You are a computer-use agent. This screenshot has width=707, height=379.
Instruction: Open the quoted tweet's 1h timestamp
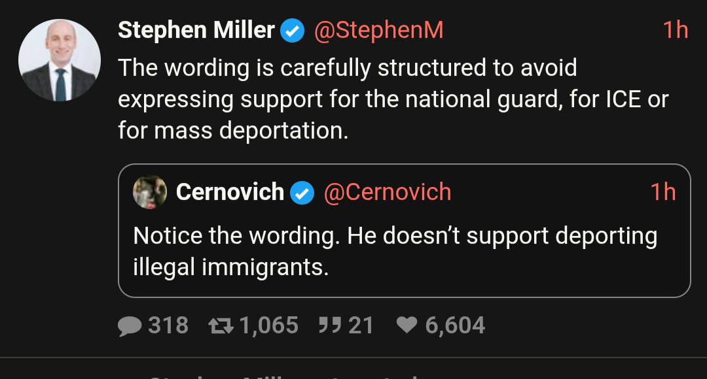tap(662, 192)
